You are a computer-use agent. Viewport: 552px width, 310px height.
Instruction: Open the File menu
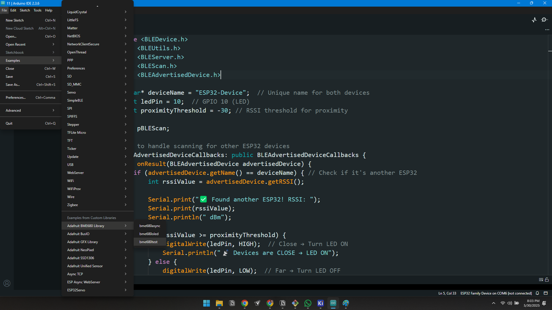point(4,10)
